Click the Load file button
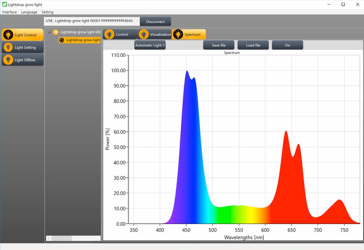 [253, 45]
